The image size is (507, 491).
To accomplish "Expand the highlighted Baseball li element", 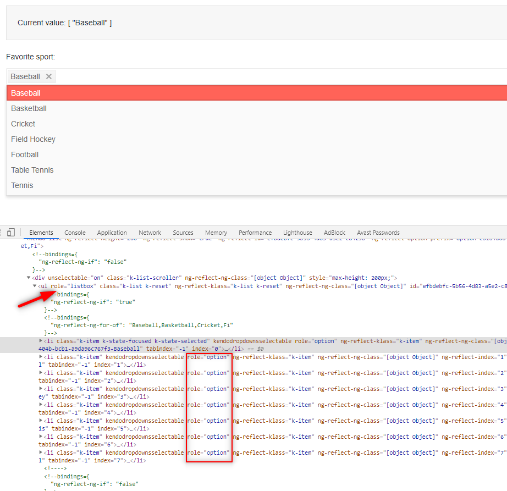I will tap(41, 340).
